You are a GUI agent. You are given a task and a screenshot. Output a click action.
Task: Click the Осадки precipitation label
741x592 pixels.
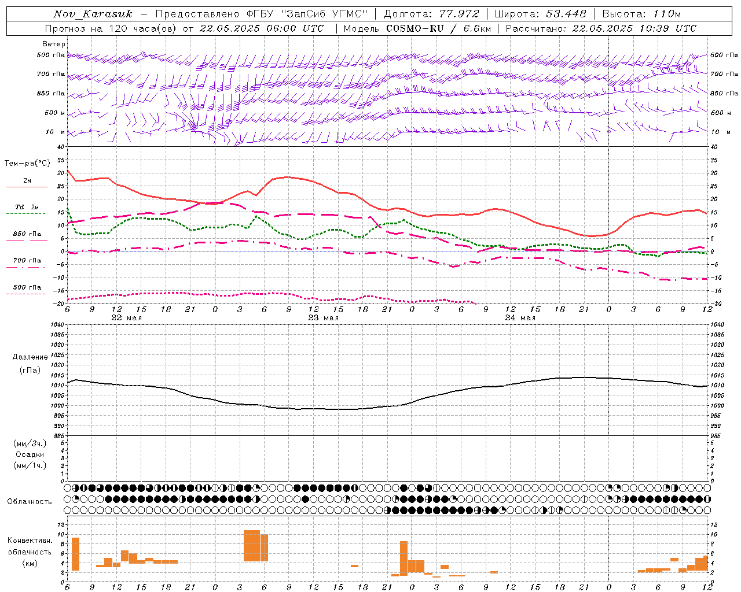pos(30,454)
